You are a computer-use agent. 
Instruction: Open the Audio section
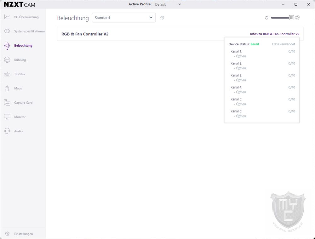[x=18, y=131]
